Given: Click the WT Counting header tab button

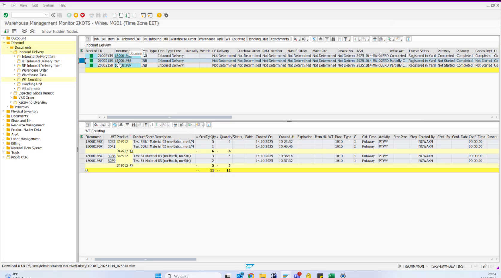Looking at the screenshot, I should [236, 39].
